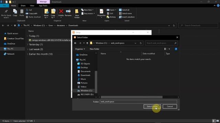The height and width of the screenshot is (123, 220).
Task: Click Cut in the Clipboard group
Action: click(29, 10)
